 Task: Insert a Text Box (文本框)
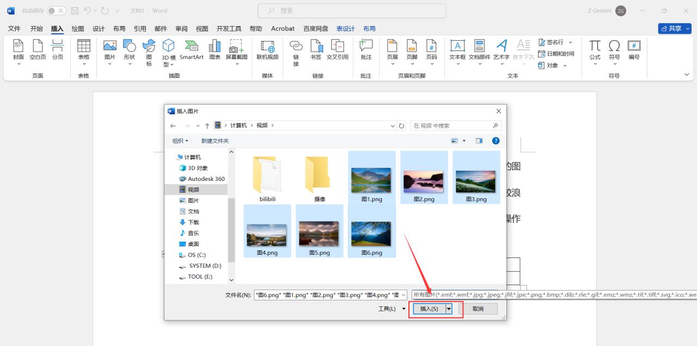[x=457, y=49]
